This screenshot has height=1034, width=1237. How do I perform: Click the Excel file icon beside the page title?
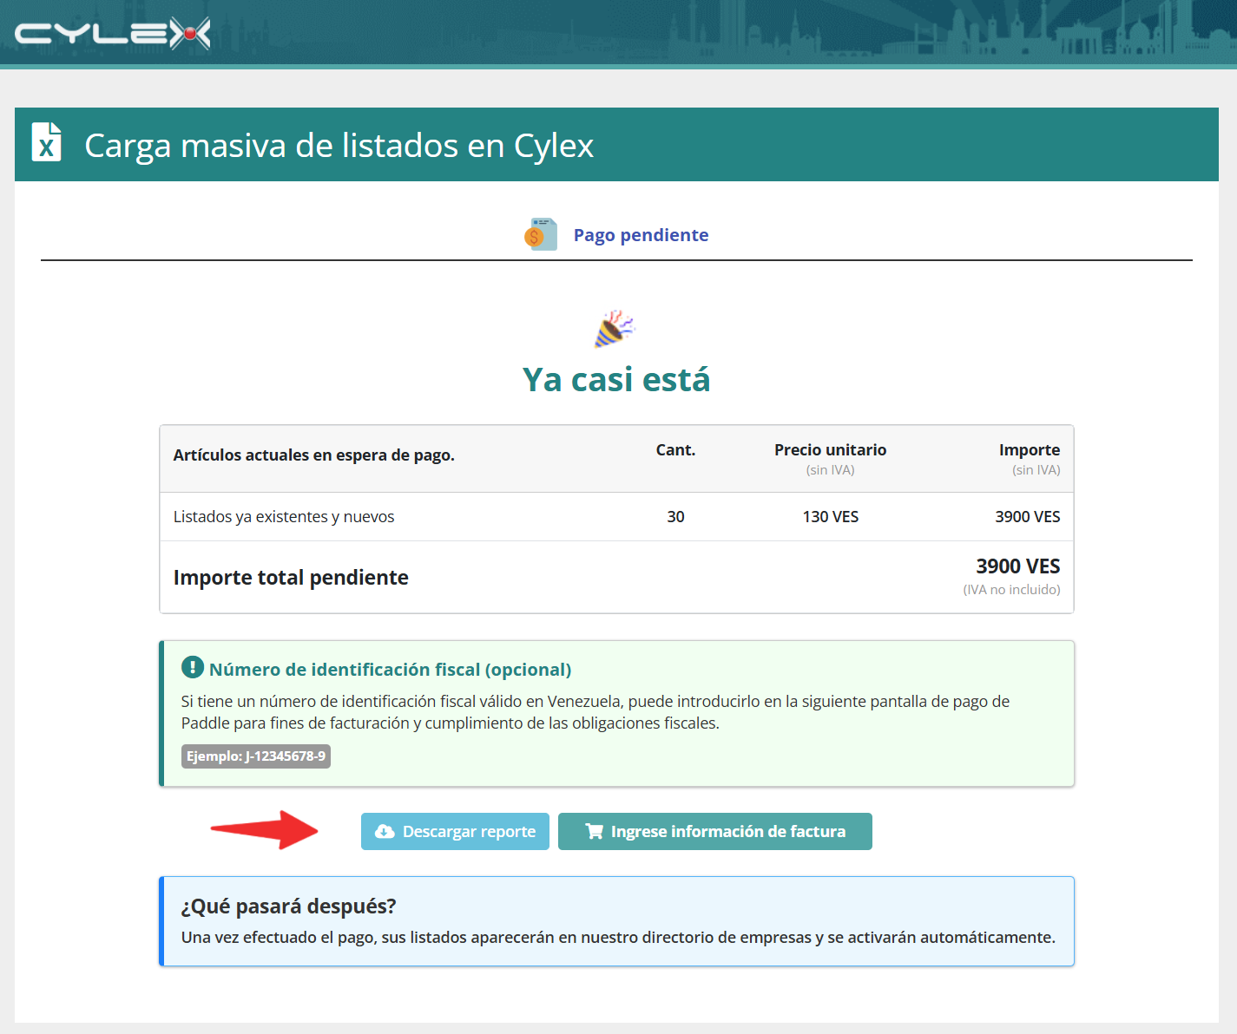(46, 142)
